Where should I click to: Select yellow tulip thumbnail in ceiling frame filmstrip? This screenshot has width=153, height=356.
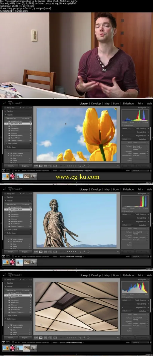click(6, 348)
